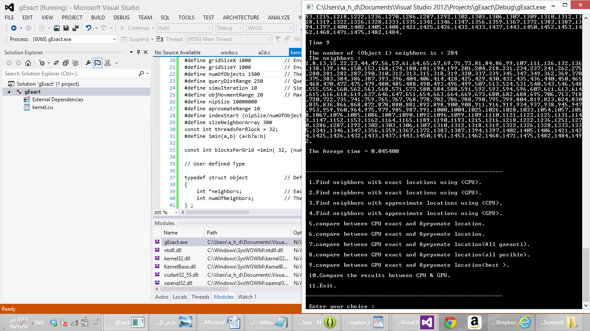Select Solution 'gExact' node in tree
The height and width of the screenshot is (331, 590).
[48, 84]
